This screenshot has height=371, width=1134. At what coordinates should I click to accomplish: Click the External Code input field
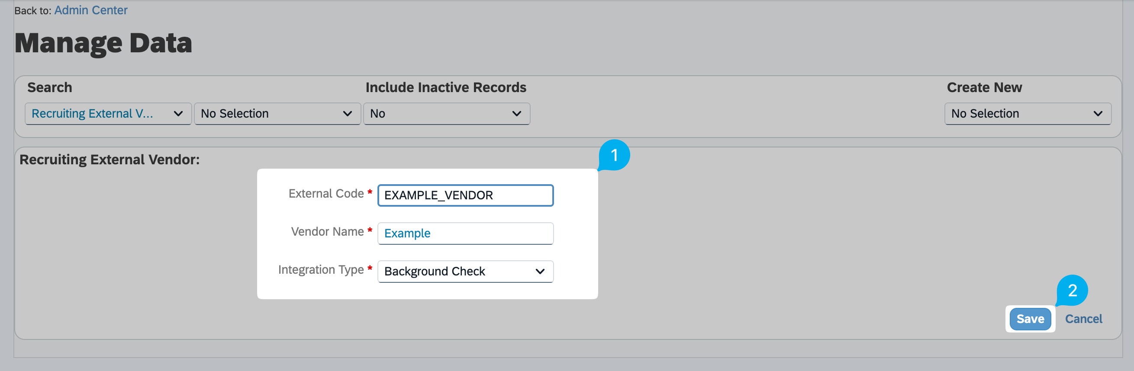pos(465,195)
